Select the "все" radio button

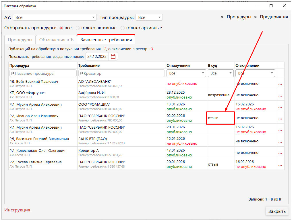click(x=61, y=28)
